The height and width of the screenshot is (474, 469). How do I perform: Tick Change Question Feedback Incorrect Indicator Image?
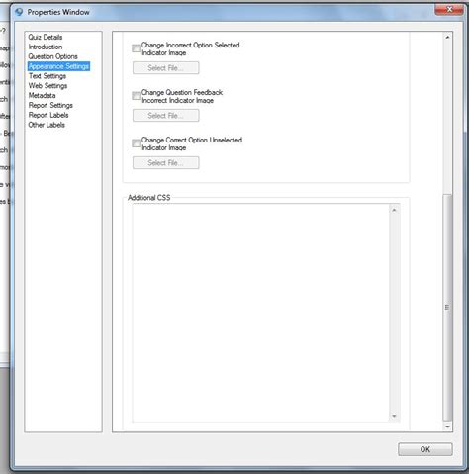[x=136, y=96]
